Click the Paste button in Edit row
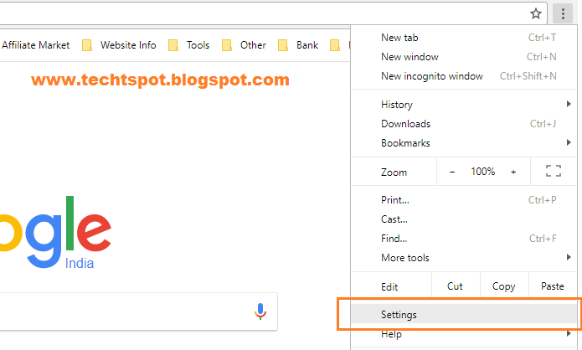 click(x=553, y=286)
